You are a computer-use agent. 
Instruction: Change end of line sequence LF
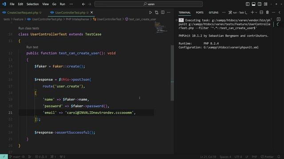[x=247, y=157]
